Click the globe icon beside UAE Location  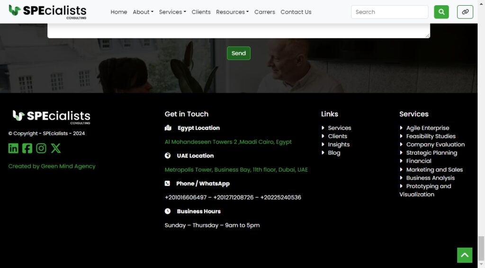click(x=168, y=156)
